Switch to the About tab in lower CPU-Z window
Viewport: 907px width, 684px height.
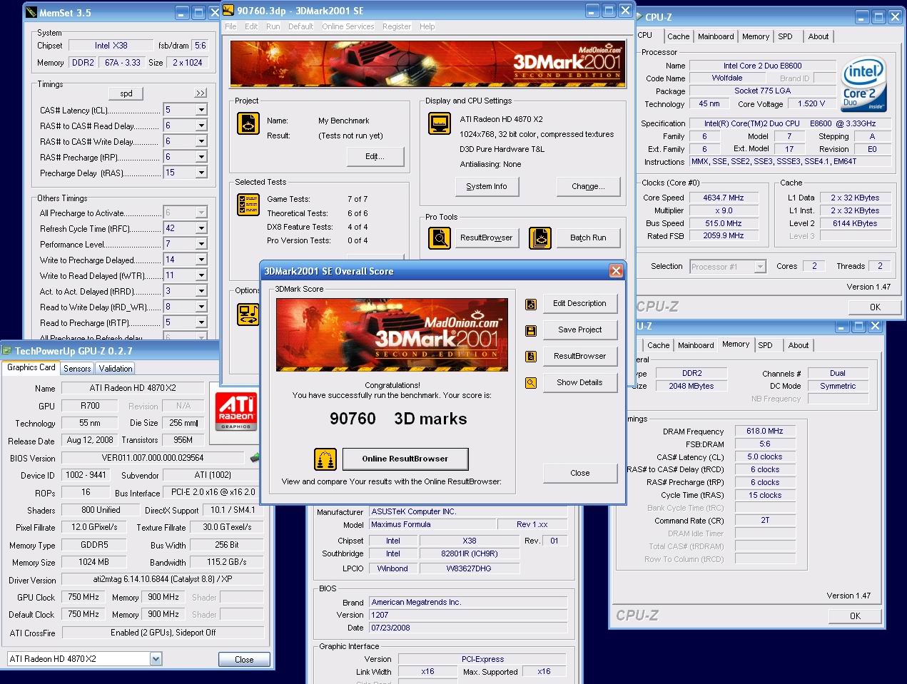click(799, 345)
